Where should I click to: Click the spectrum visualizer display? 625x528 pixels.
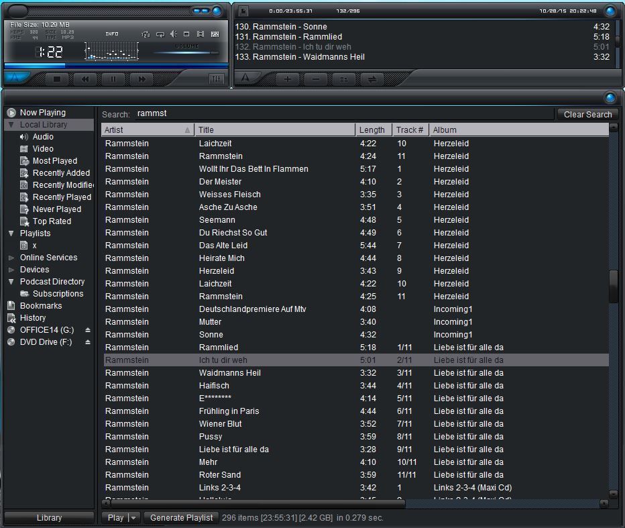click(x=111, y=51)
